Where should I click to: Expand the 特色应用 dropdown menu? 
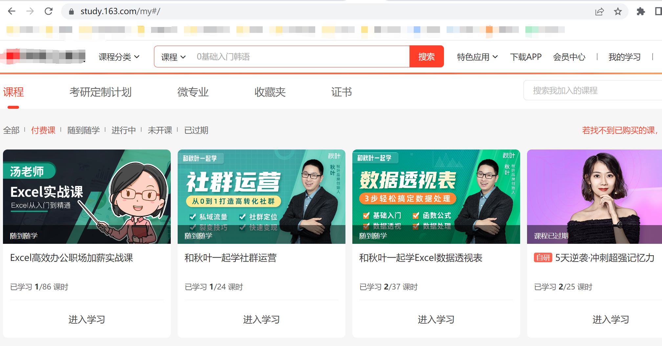pyautogui.click(x=476, y=57)
